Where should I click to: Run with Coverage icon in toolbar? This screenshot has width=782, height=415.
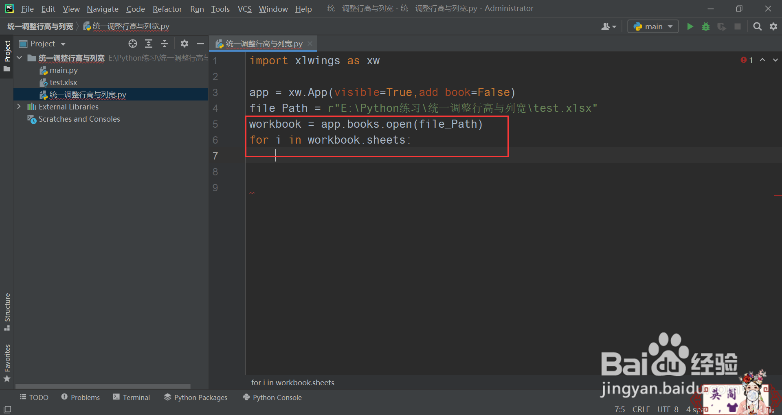click(x=722, y=26)
